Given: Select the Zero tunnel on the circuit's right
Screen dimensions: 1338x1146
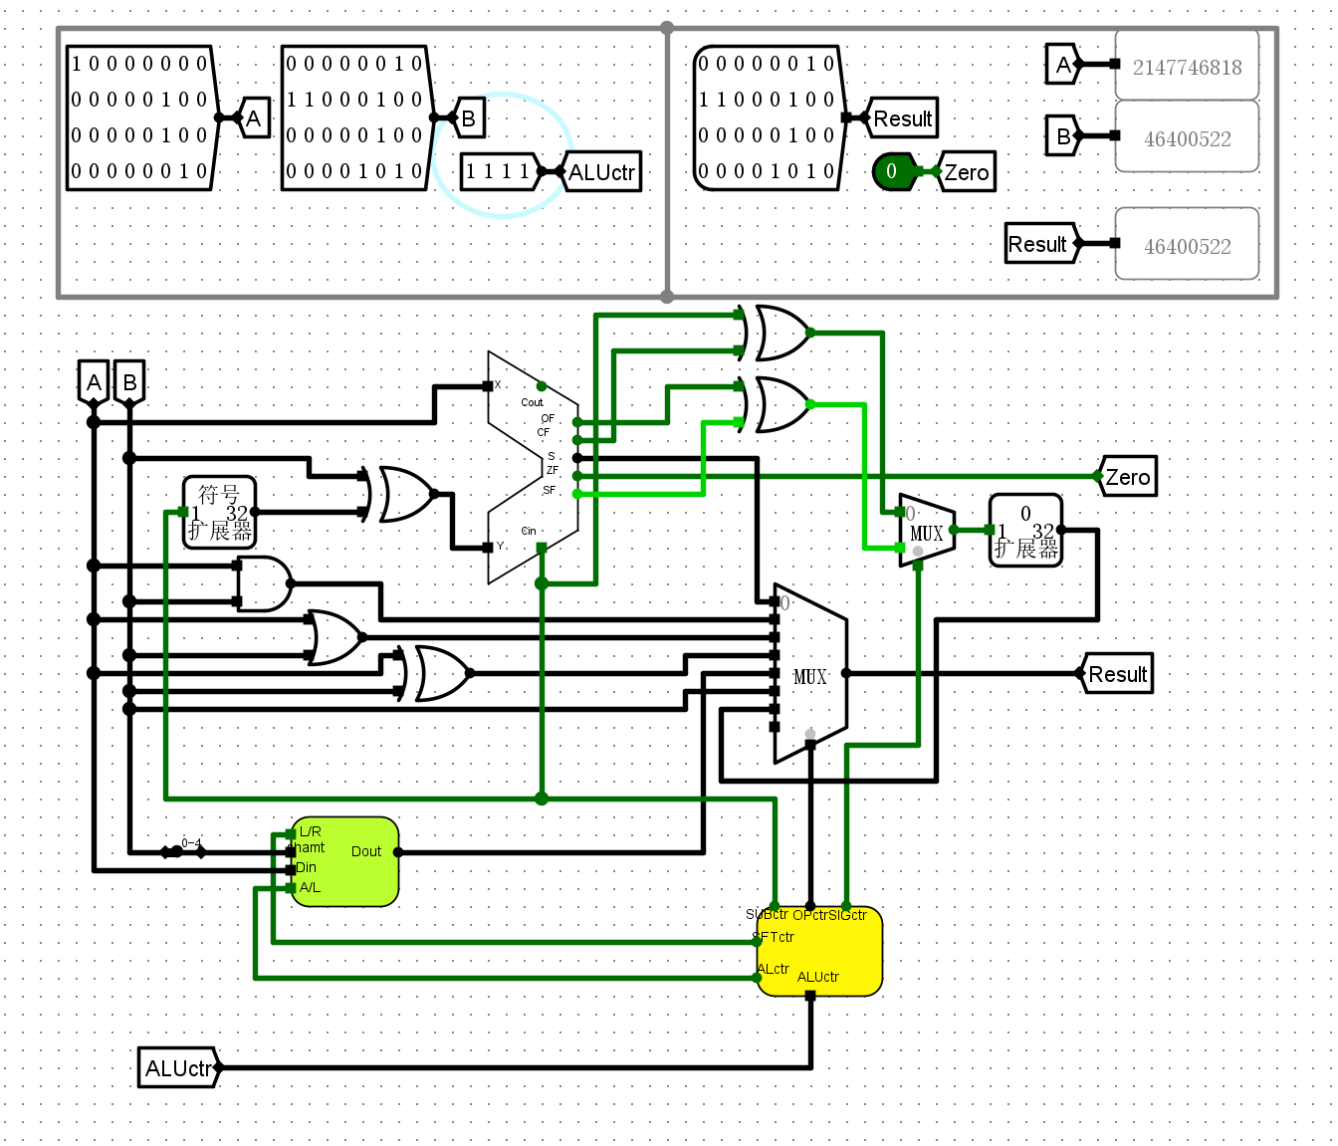Looking at the screenshot, I should [1126, 477].
